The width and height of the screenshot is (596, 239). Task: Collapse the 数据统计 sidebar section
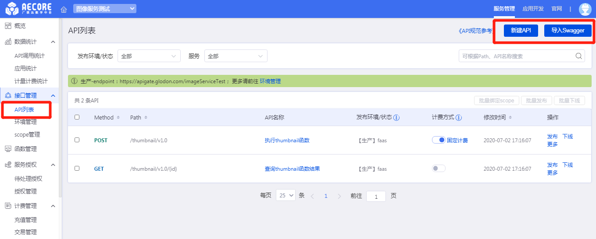pos(53,42)
